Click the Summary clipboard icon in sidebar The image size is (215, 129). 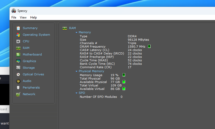pyautogui.click(x=18, y=28)
